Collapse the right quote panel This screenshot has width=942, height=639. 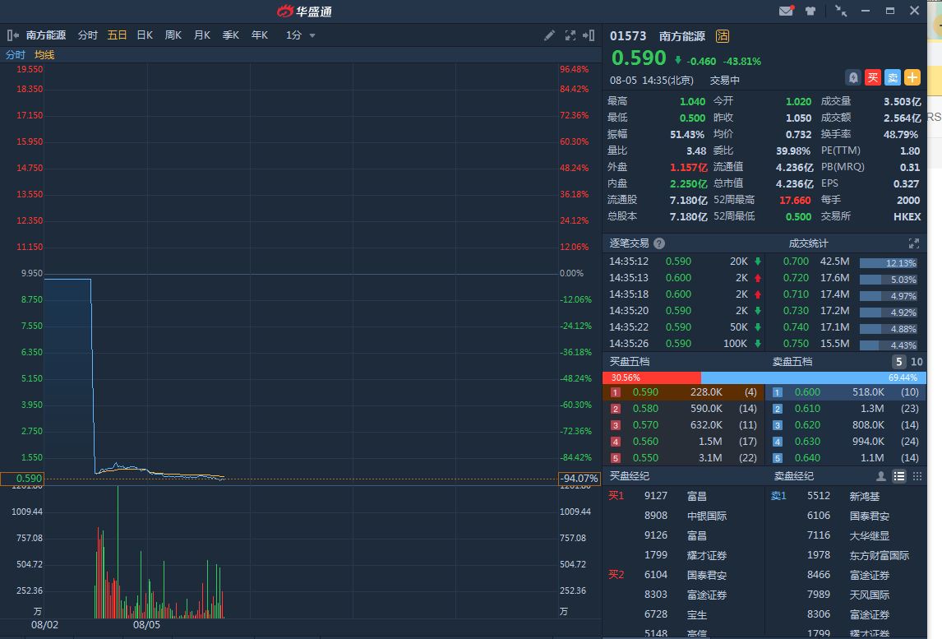pyautogui.click(x=589, y=35)
